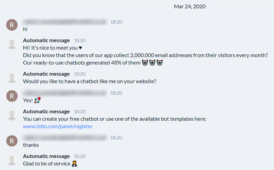The width and height of the screenshot is (274, 170).
Task: Click the butler emoji after Glad to be of service
Action: pyautogui.click(x=74, y=163)
